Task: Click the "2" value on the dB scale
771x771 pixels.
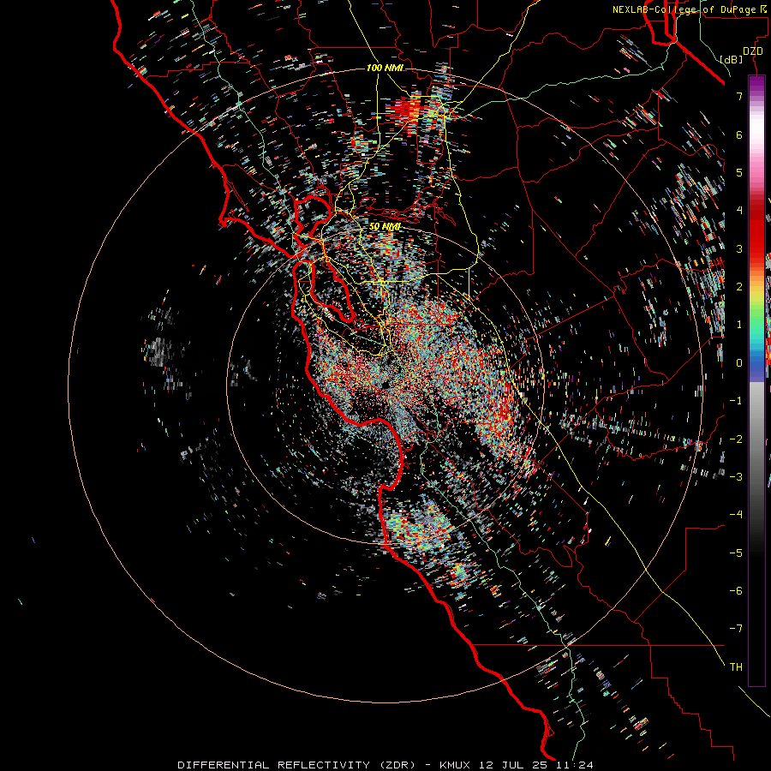Action: point(739,287)
